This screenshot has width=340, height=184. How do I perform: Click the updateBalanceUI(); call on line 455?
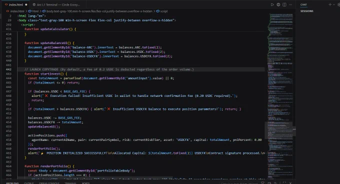tap(44, 126)
